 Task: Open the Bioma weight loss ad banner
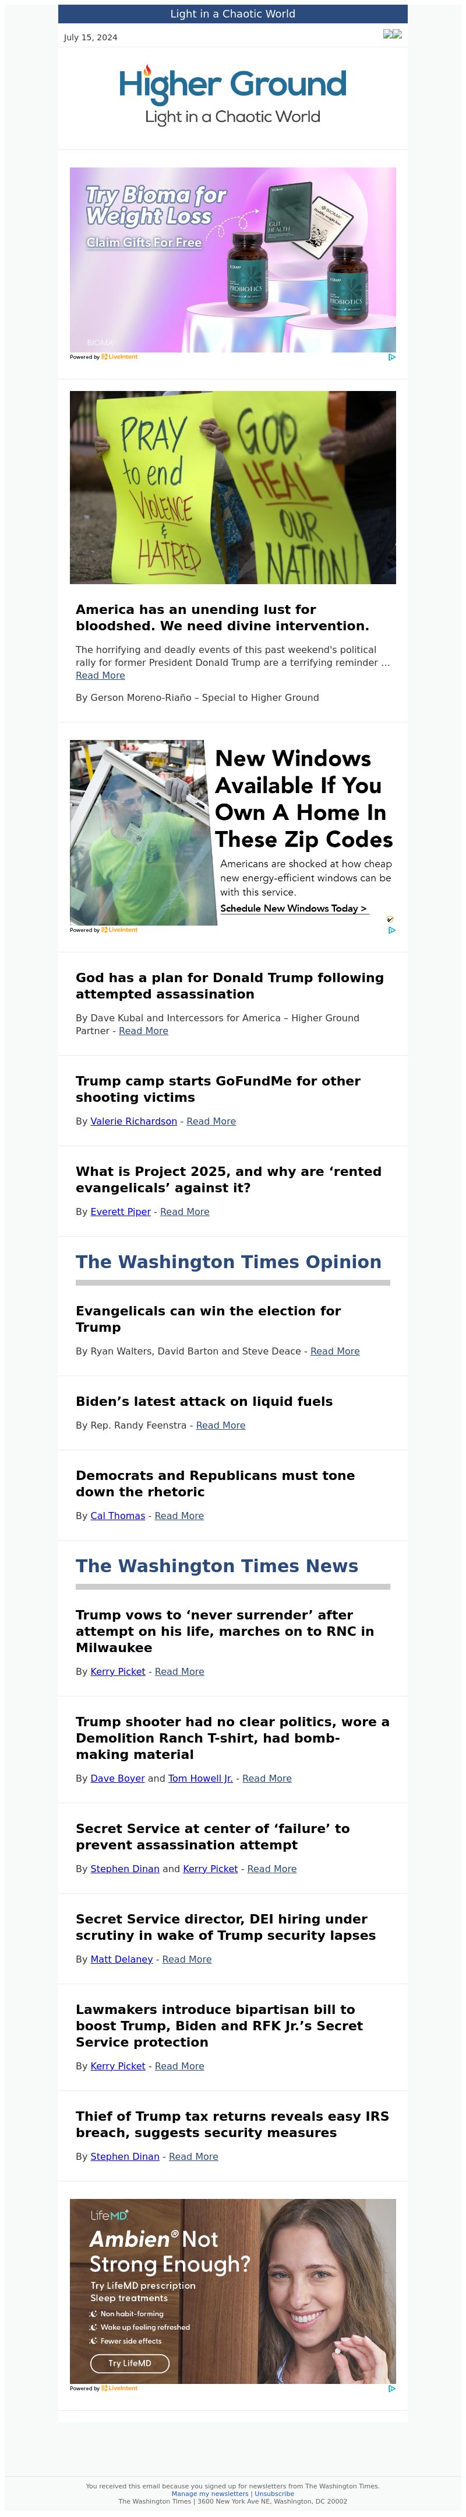(x=232, y=259)
